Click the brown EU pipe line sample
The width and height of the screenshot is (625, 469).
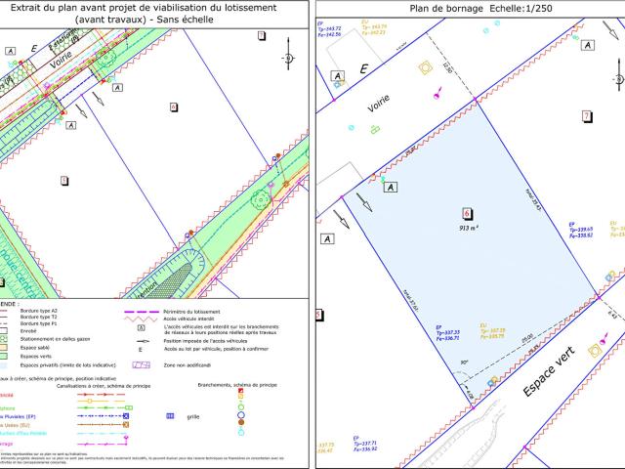(x=103, y=425)
